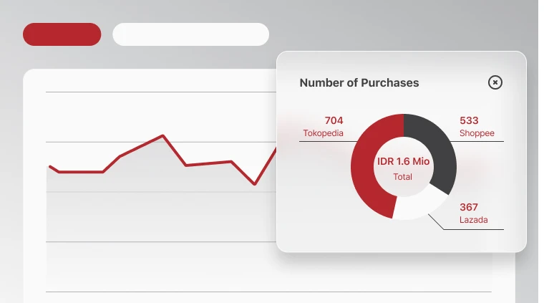Open the Shoppee label
Image resolution: width=544 pixels, height=303 pixels.
(x=477, y=133)
